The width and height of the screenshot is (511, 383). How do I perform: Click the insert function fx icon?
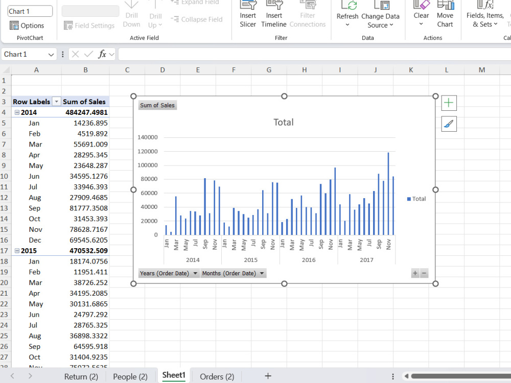(x=102, y=54)
